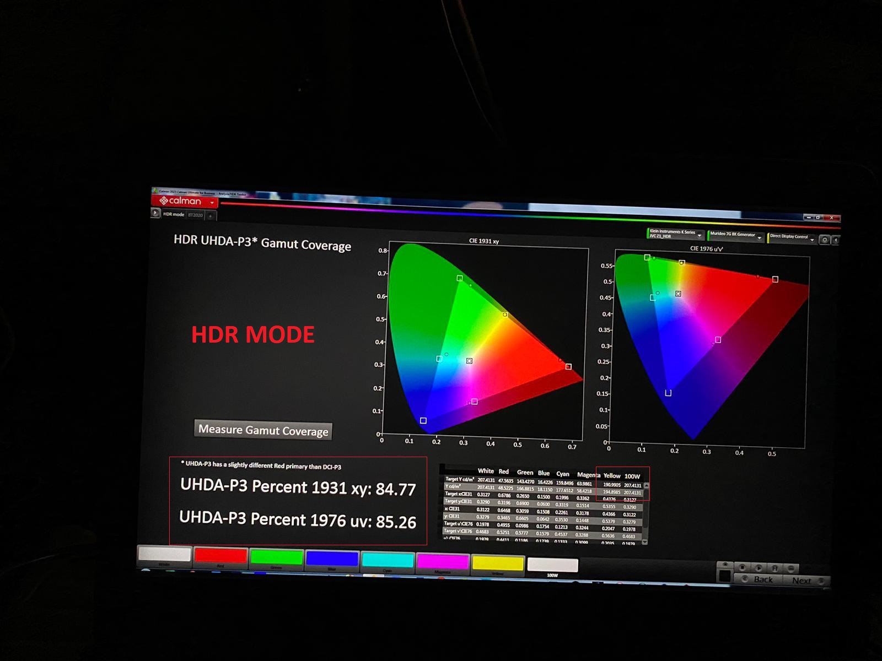Click the Target Y cd/m² row label
This screenshot has height=661, width=882.
(459, 479)
